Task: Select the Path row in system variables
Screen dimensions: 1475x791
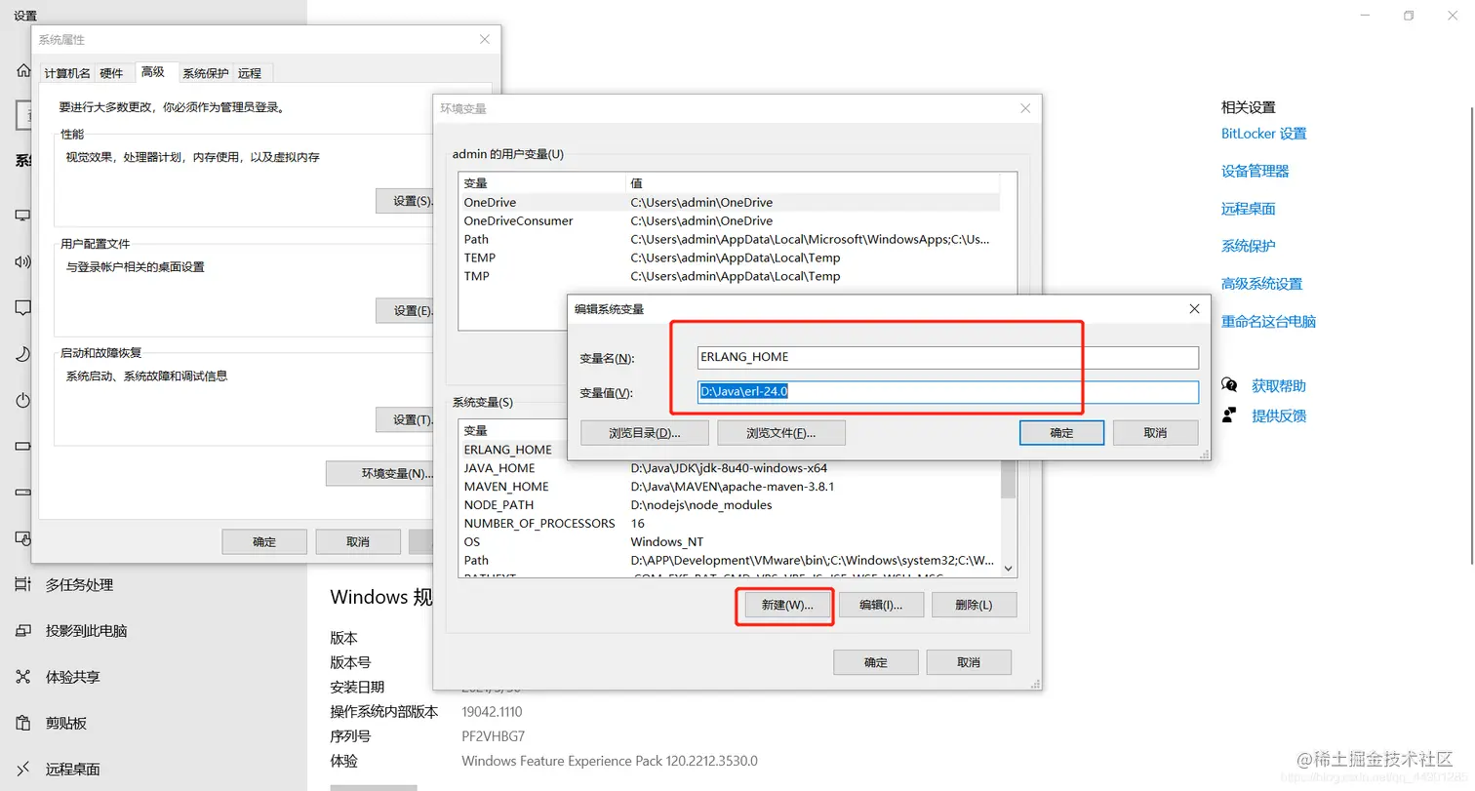Action: coord(730,561)
